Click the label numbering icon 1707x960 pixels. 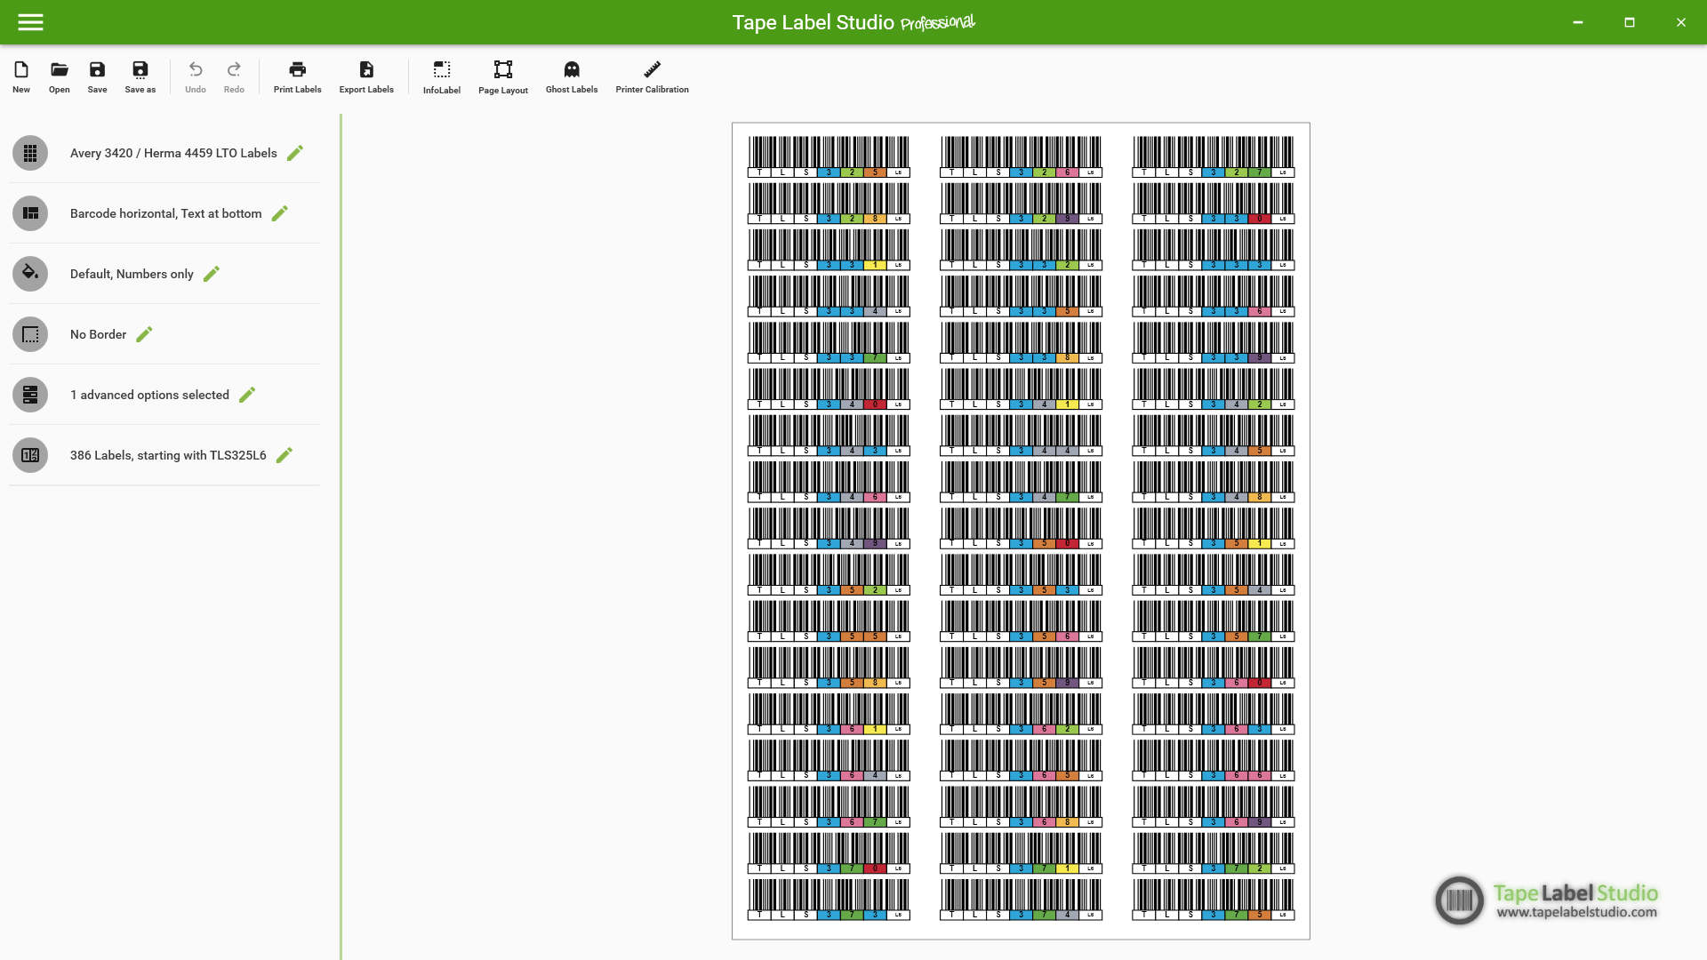(x=30, y=455)
